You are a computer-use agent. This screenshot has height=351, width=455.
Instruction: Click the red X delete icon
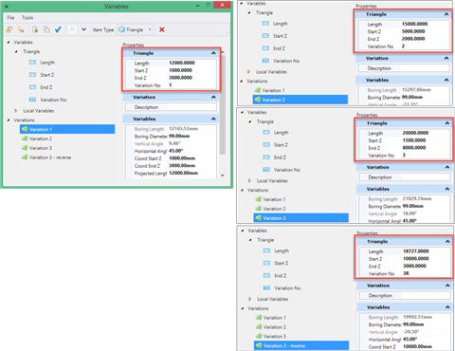(162, 29)
